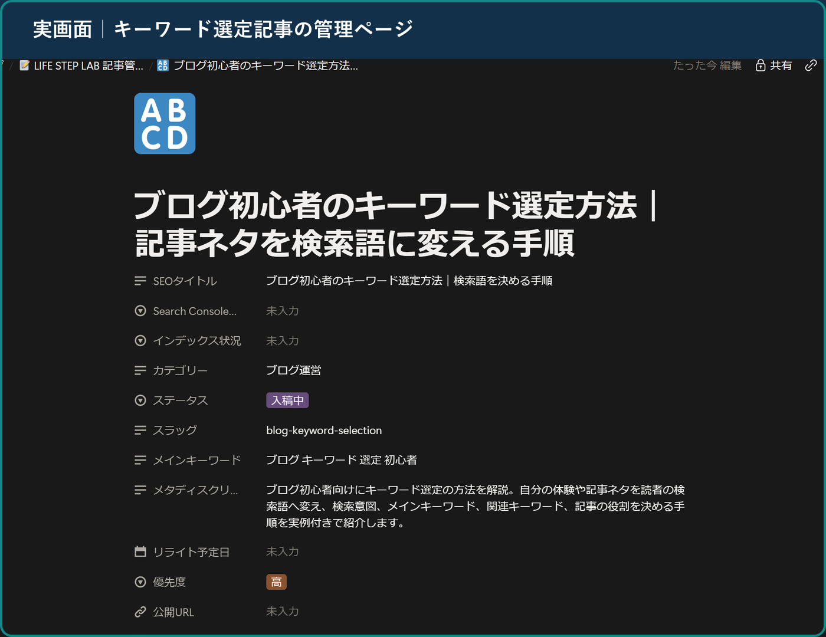Click the ステータス property label

point(181,400)
